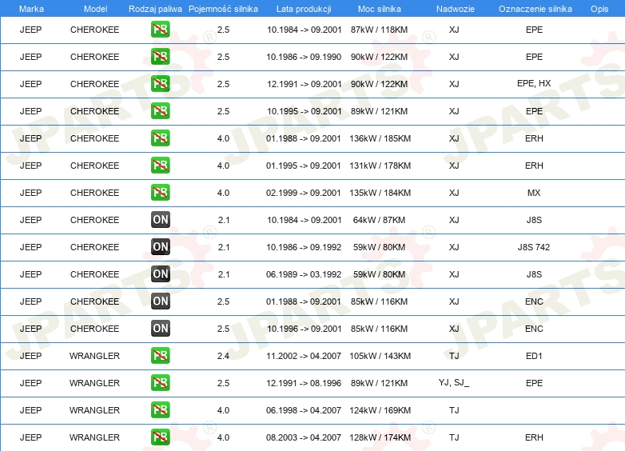Select WRANGLER in the 06.1998 -> 04.2007 row
This screenshot has width=625, height=451.
[x=94, y=410]
